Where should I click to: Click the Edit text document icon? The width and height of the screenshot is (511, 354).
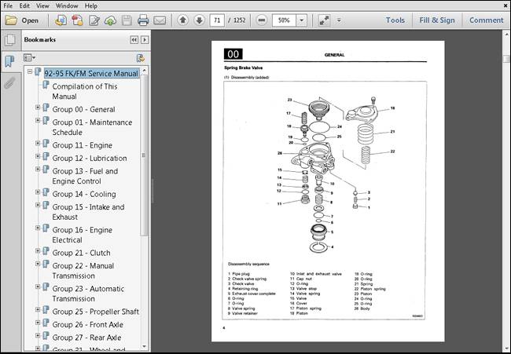point(94,20)
